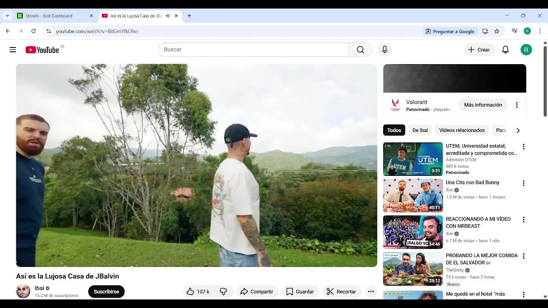Click the Valorant ad banner image
The width and height of the screenshot is (548, 308).
pyautogui.click(x=455, y=78)
